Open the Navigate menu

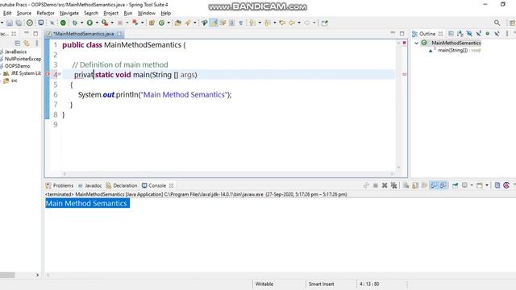tap(69, 13)
